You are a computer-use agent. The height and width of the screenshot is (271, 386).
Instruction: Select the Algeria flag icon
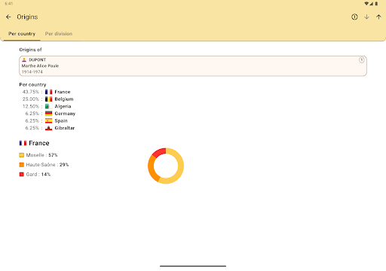(48, 106)
